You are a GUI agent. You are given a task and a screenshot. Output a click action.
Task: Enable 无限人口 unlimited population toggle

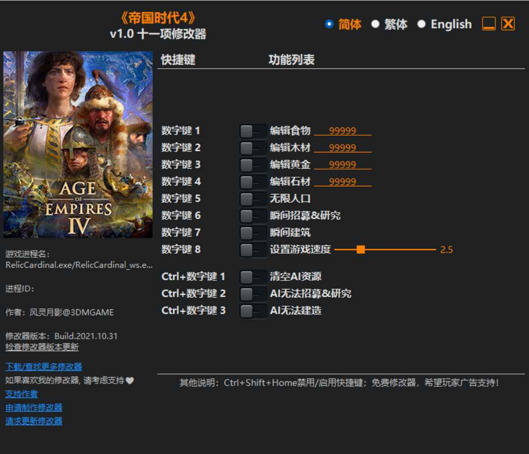(253, 199)
